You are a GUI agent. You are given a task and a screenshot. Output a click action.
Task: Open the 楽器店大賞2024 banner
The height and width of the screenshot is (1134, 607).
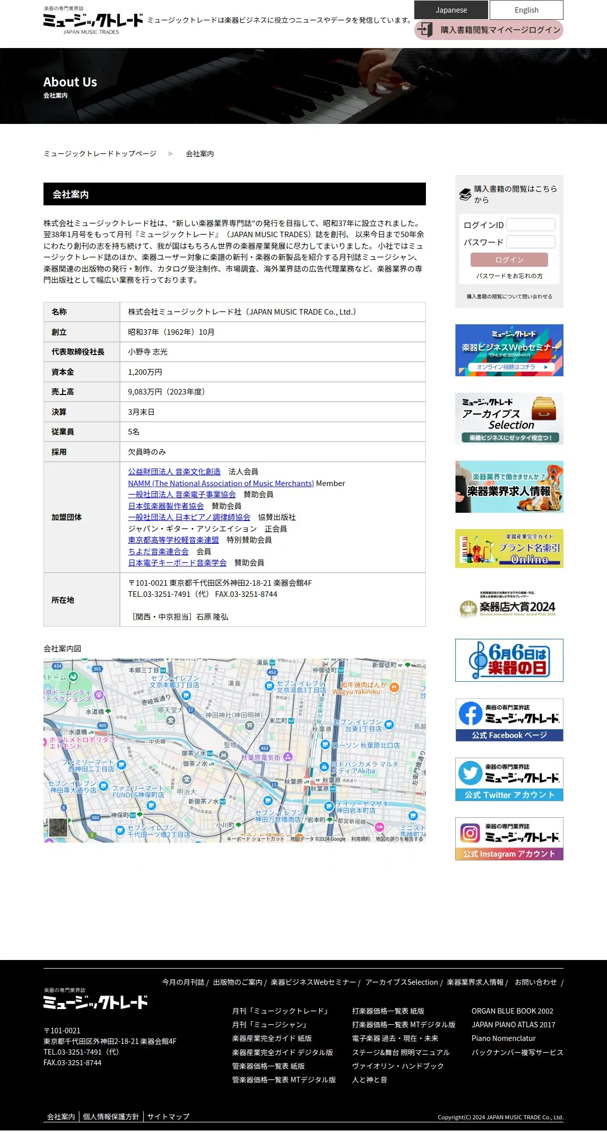509,604
